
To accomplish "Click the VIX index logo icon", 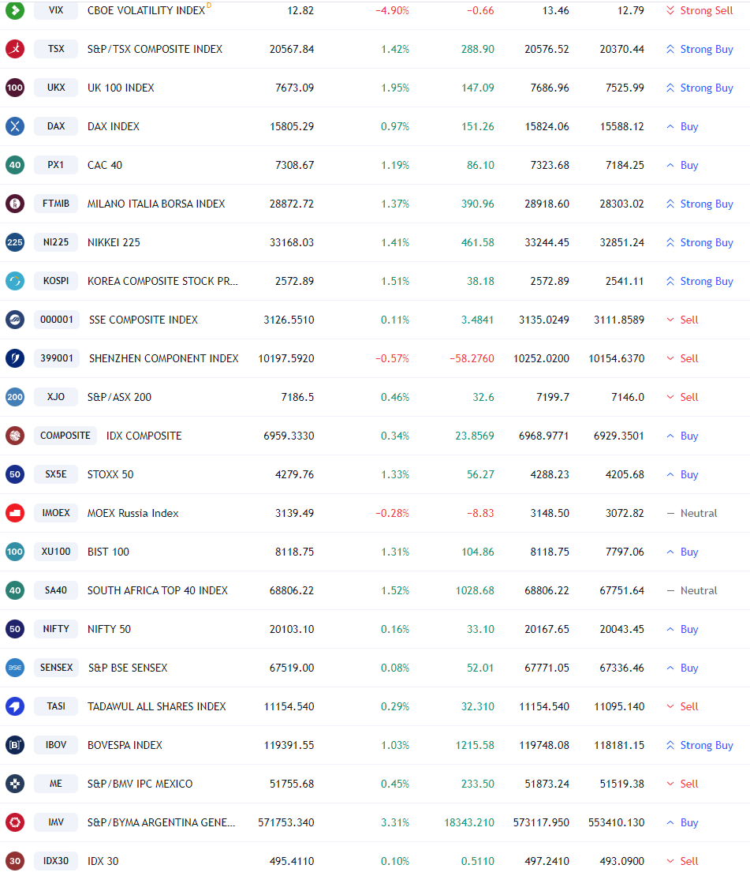I will tap(15, 10).
